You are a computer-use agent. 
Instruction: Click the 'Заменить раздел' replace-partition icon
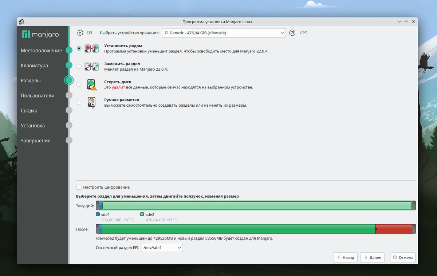point(91,66)
